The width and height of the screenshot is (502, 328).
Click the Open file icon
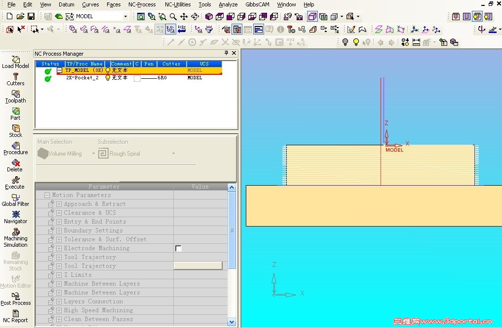click(20, 16)
